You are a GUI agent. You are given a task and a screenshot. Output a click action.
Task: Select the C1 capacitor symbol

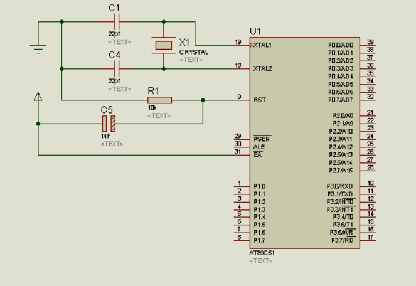117,22
